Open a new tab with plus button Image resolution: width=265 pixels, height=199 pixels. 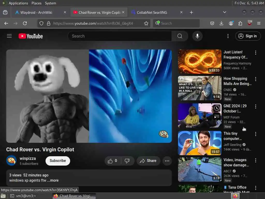coord(191,12)
